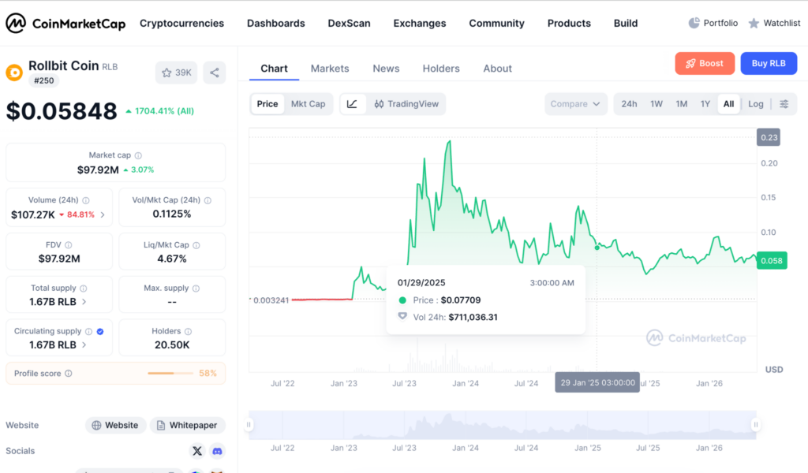Image resolution: width=808 pixels, height=473 pixels.
Task: Open chart settings sliders icon
Action: click(x=784, y=104)
